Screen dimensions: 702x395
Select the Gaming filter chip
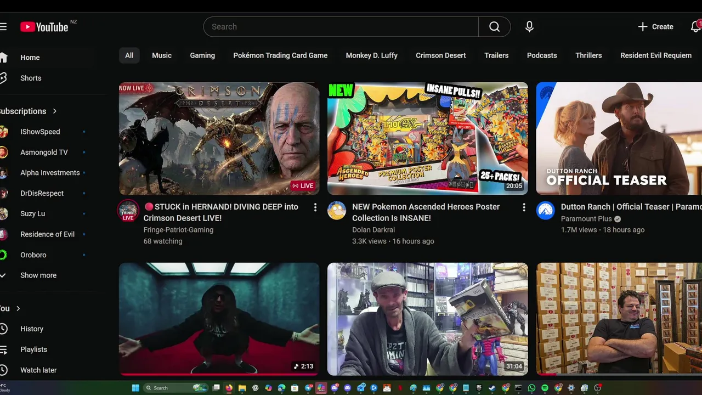202,55
